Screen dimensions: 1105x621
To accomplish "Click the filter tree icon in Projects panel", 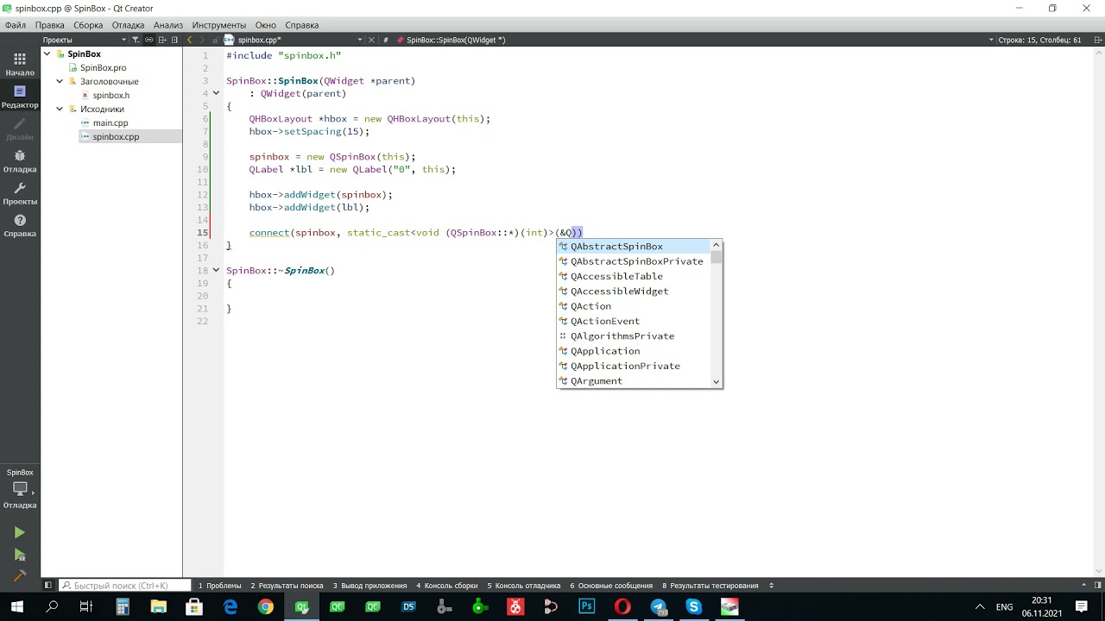I will [x=136, y=40].
